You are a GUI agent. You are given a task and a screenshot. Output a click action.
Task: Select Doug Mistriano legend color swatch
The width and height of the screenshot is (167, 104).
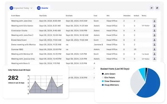pyautogui.click(x=103, y=85)
